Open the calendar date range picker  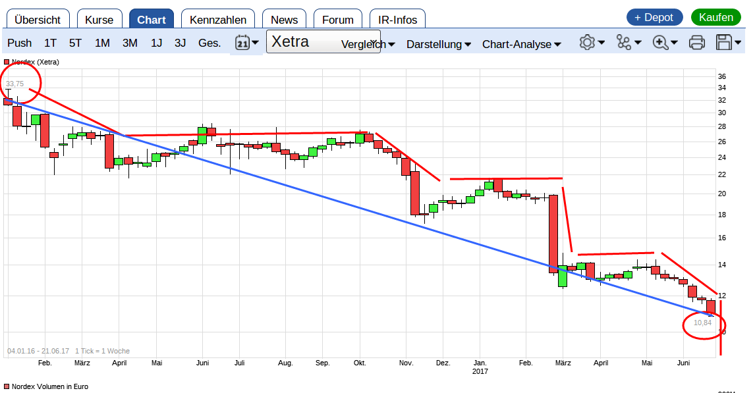(246, 43)
